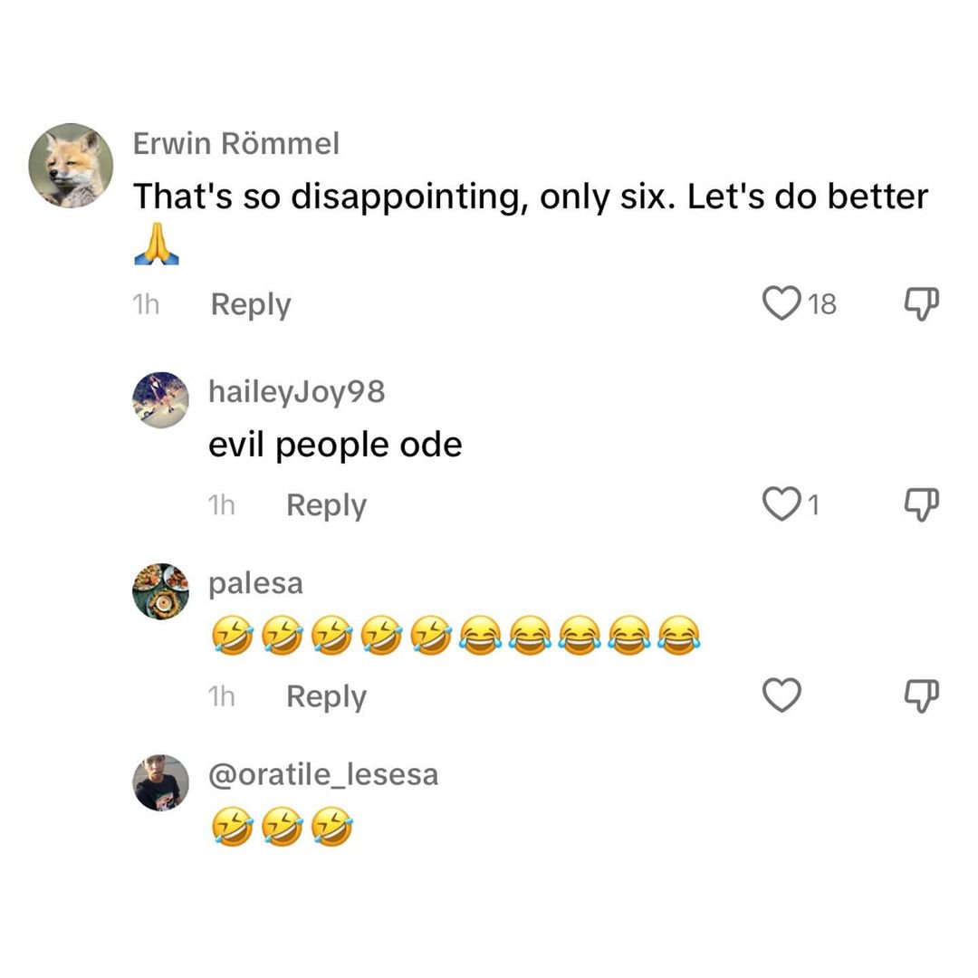This screenshot has height=978, width=978.
Task: Visit @oratile_lesesa profile via username
Action: tap(323, 774)
